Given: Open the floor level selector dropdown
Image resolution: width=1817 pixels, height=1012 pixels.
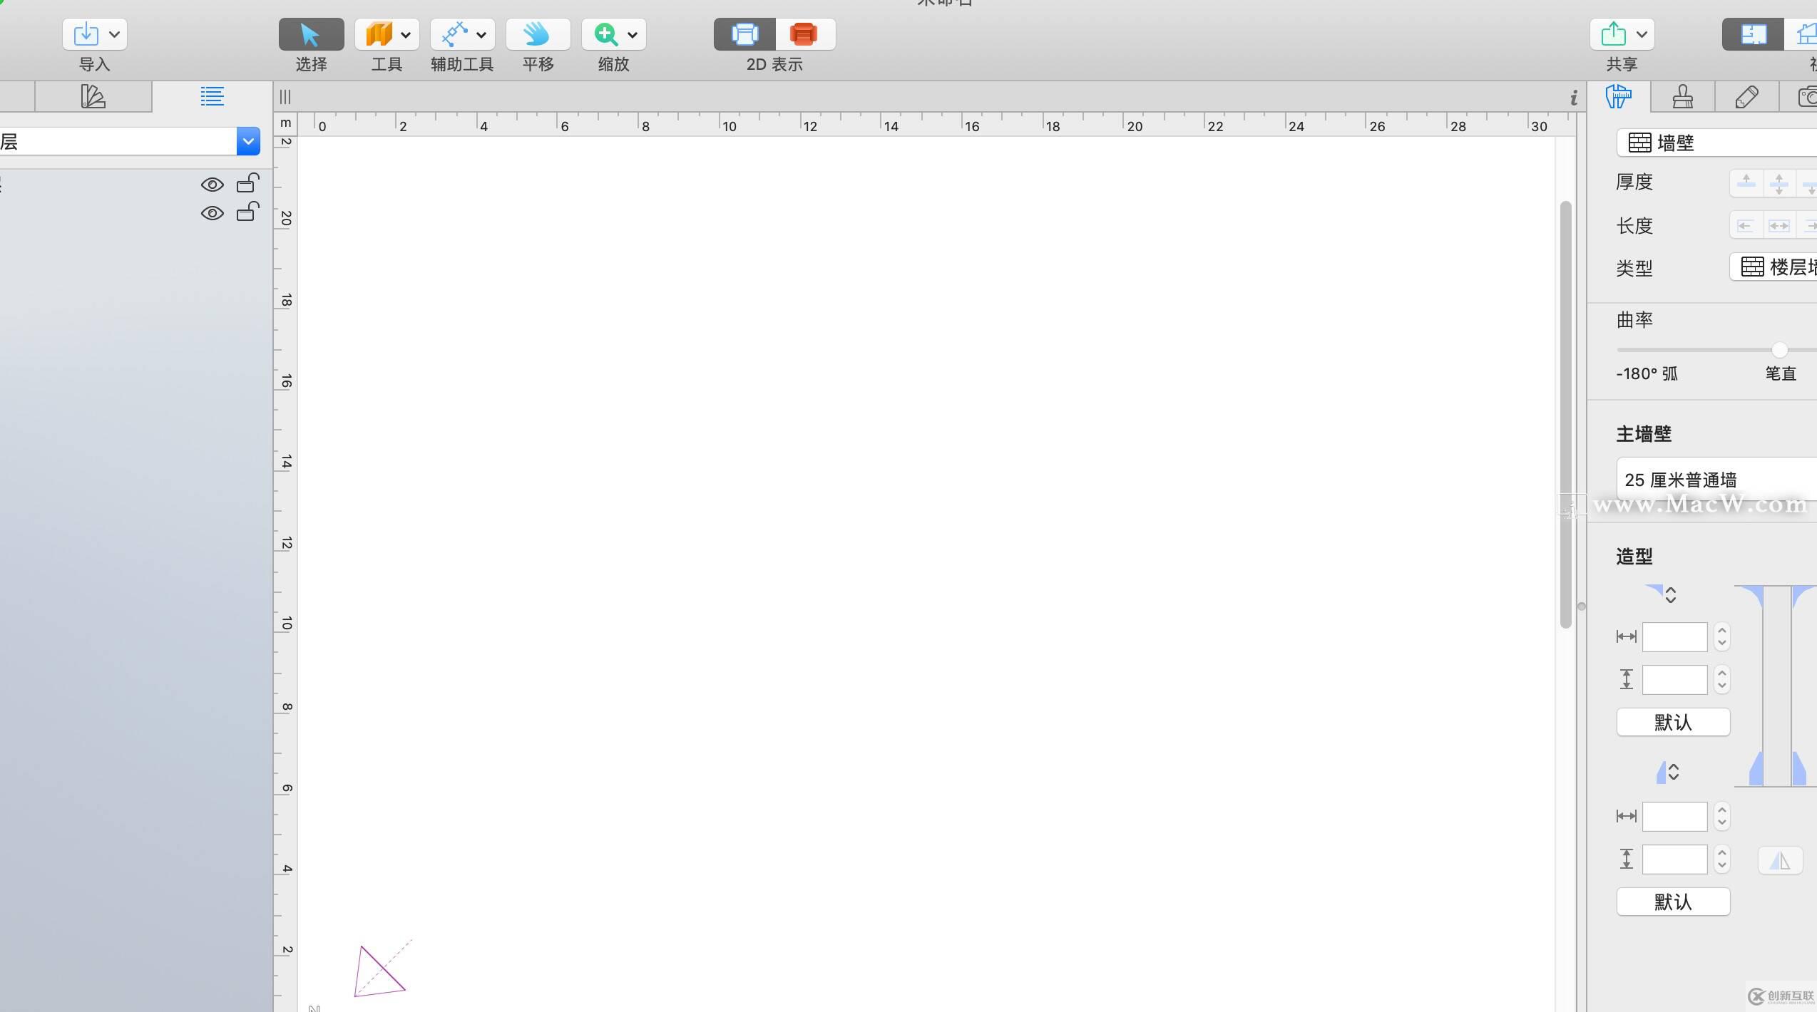Looking at the screenshot, I should point(247,141).
